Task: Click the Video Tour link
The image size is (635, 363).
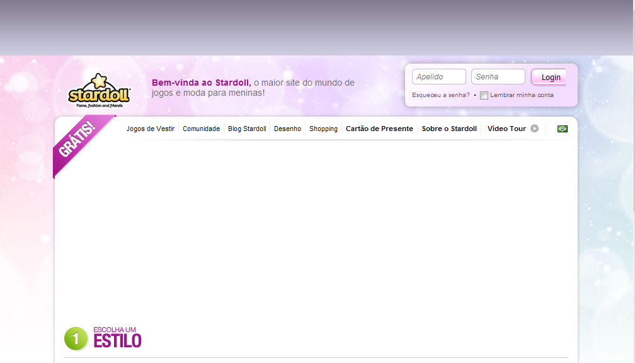Action: click(506, 129)
